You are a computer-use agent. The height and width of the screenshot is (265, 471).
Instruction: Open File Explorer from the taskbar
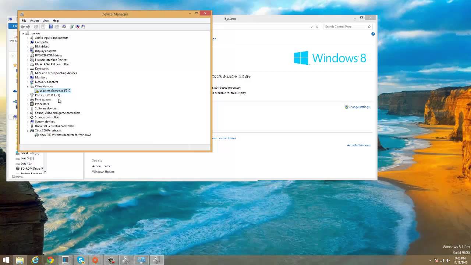20,260
